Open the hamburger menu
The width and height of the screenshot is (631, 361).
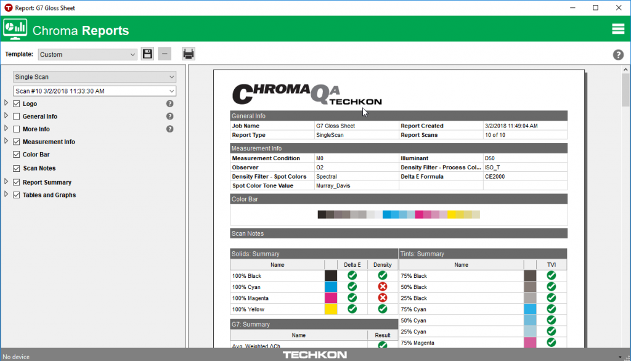[x=618, y=29]
